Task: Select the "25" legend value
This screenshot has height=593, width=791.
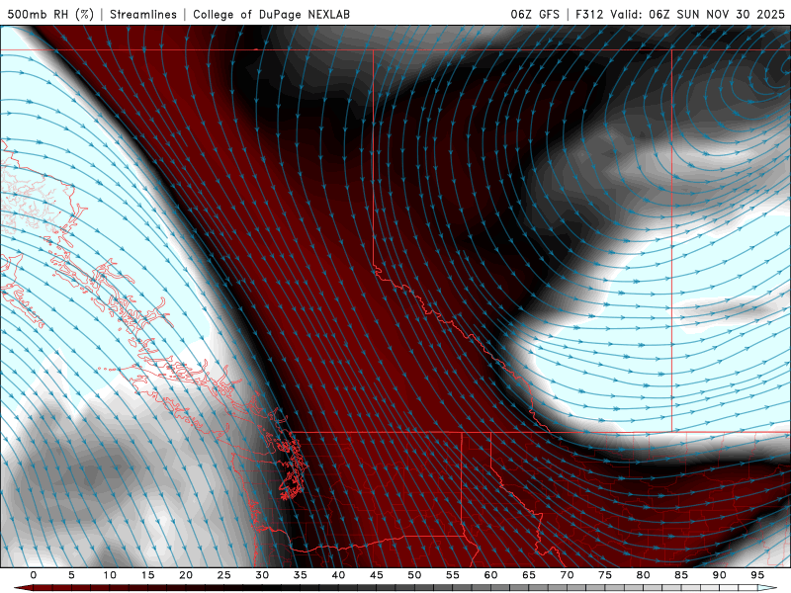Action: [x=224, y=575]
